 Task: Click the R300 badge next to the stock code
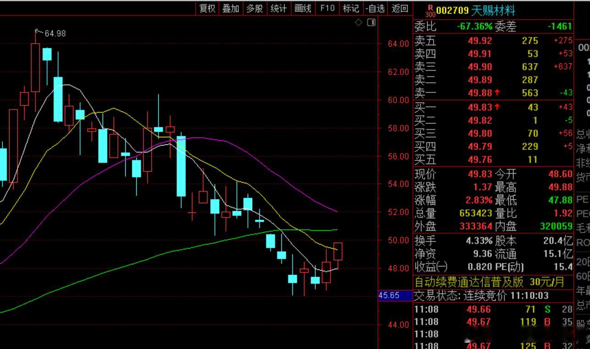[x=430, y=10]
